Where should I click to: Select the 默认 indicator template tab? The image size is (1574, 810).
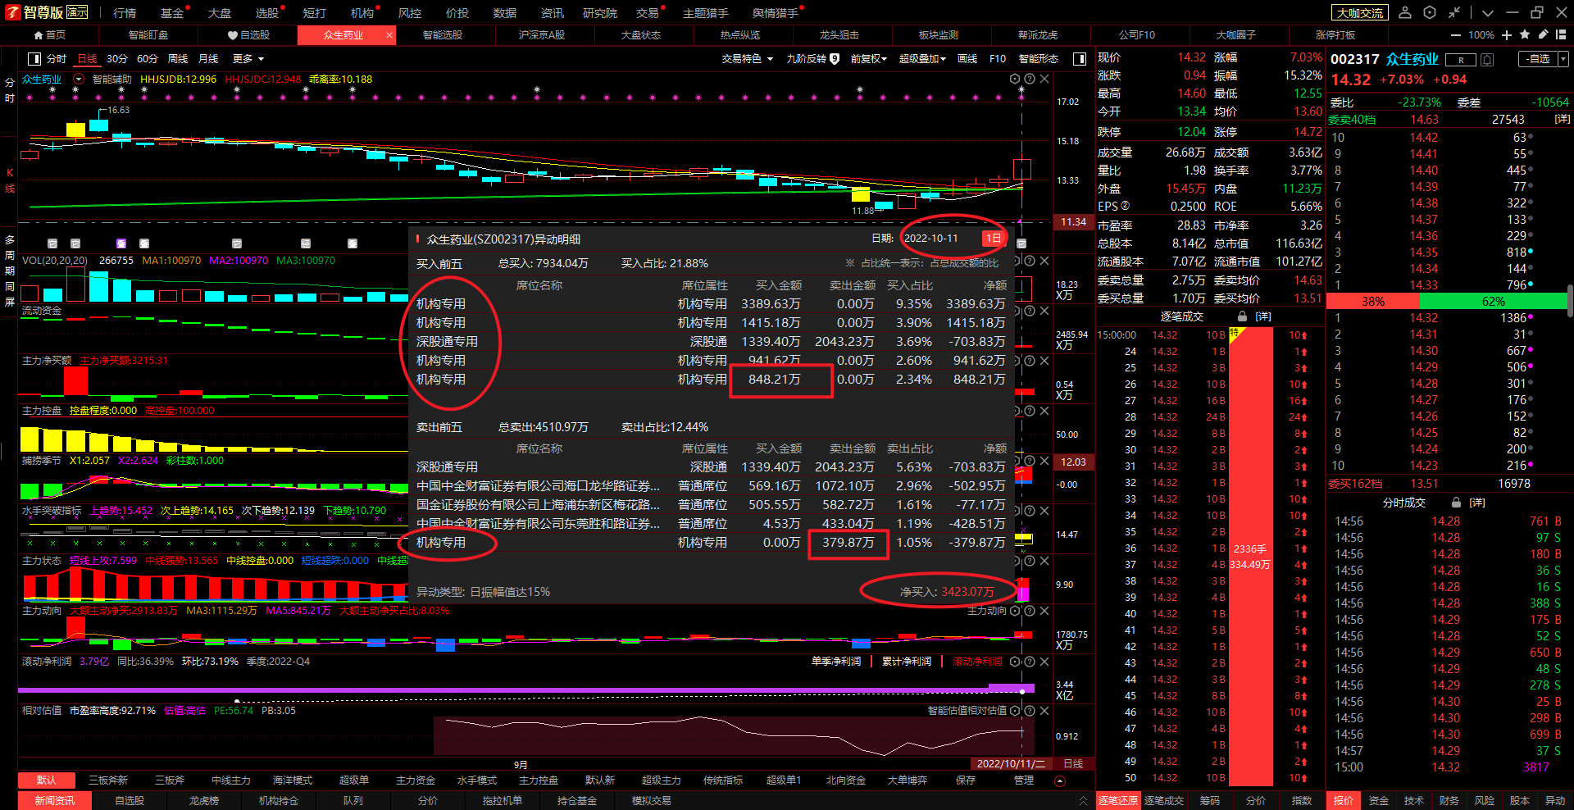tap(47, 780)
